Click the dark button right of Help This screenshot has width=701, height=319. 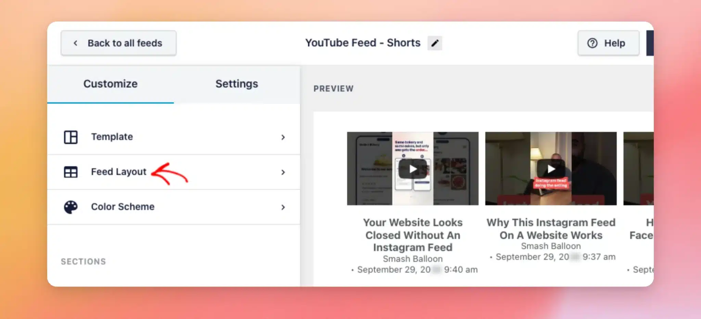coord(650,43)
